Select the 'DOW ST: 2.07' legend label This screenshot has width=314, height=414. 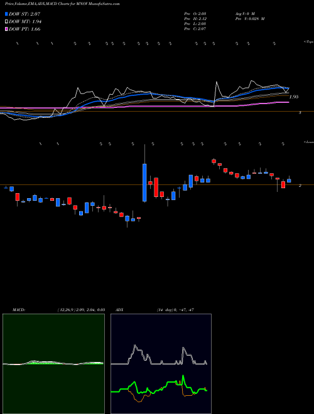[x=24, y=14]
